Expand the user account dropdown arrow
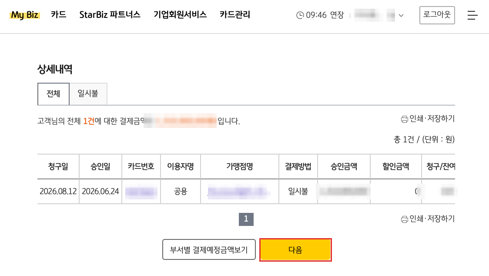489x276 pixels. coord(401,15)
